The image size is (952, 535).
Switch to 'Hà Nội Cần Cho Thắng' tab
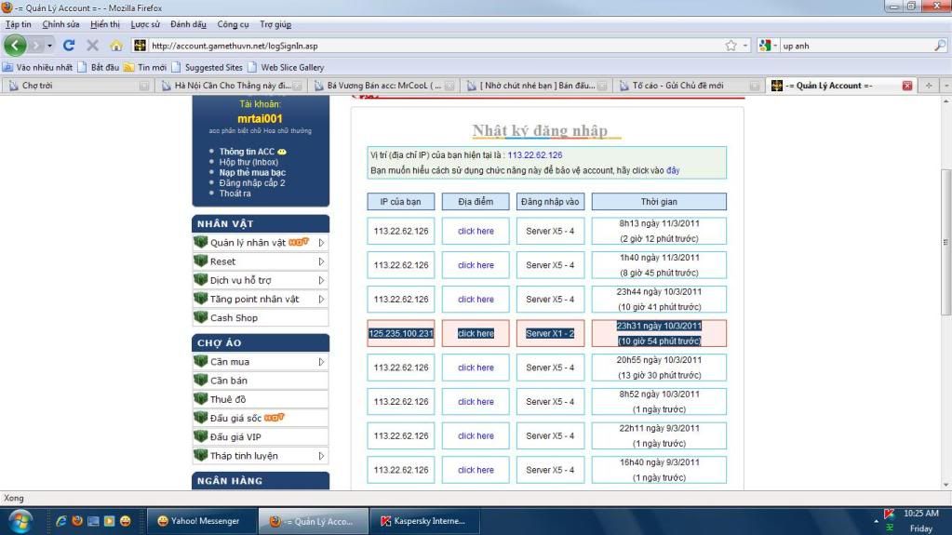pyautogui.click(x=231, y=86)
